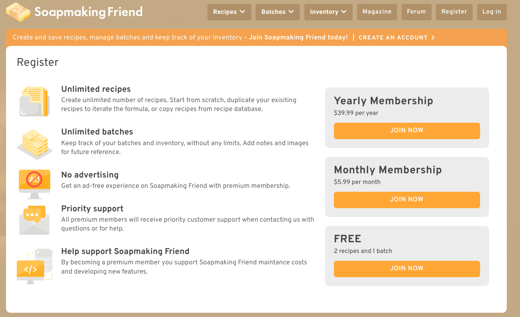Screen dimensions: 520x317
Task: Expand the Recipes dropdown menu
Action: coord(229,12)
